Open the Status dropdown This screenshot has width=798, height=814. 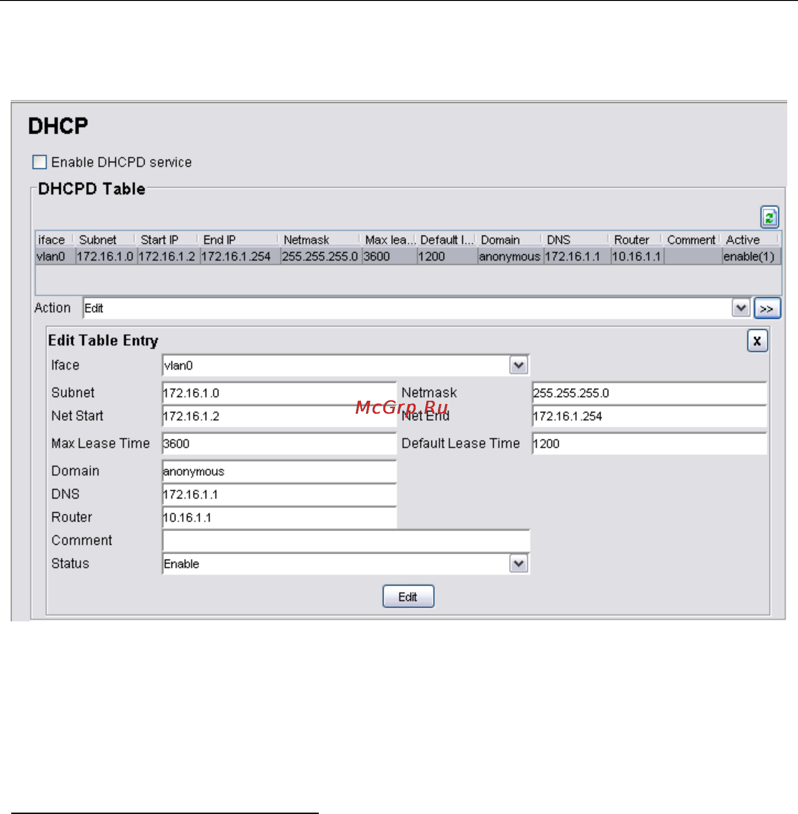click(x=518, y=563)
